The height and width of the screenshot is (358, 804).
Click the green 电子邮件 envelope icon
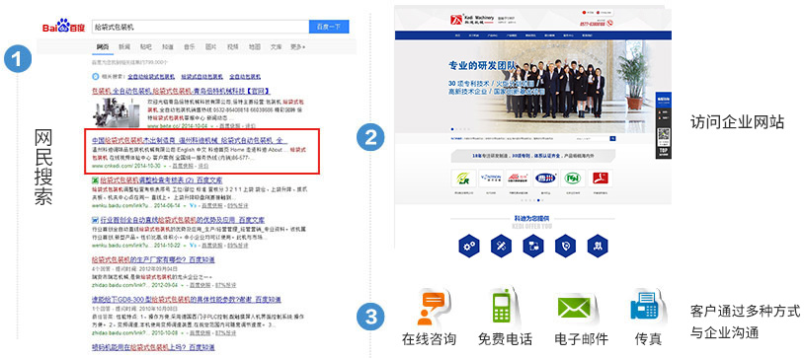point(574,309)
